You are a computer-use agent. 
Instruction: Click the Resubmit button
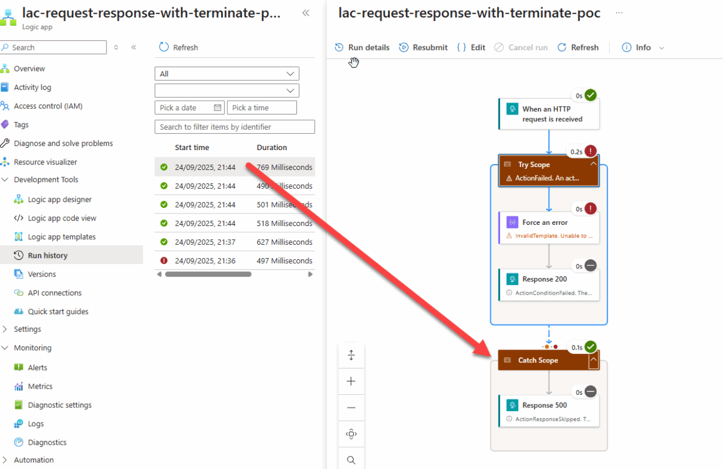tap(423, 47)
